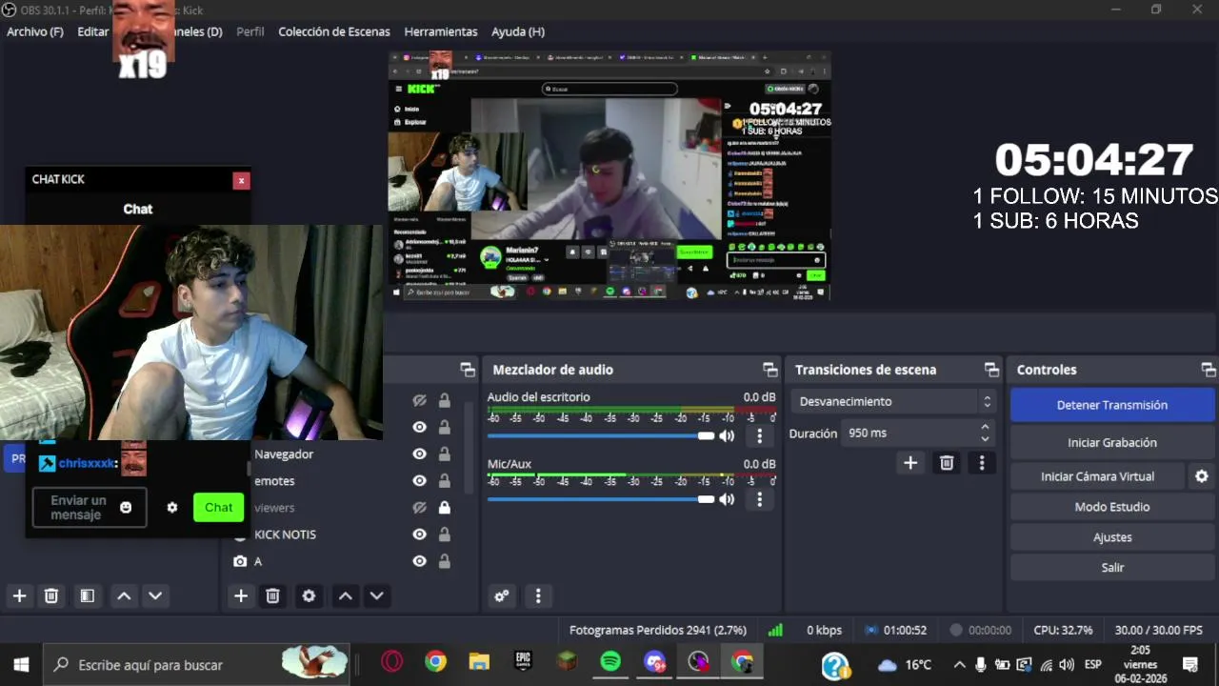Open the Ayuda menu
The image size is (1219, 686).
point(518,31)
